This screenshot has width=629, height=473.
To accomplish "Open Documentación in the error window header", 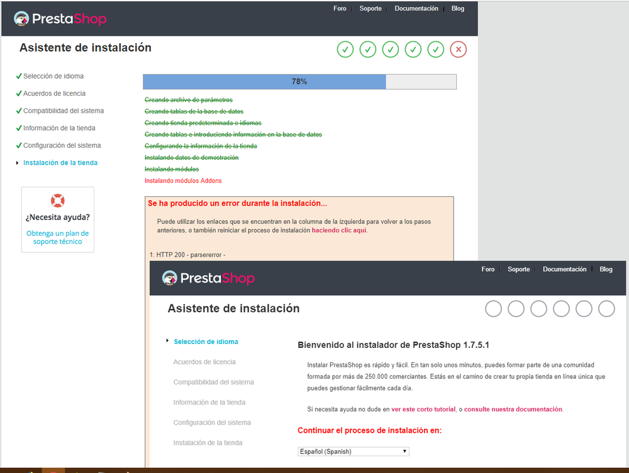I will 416,8.
